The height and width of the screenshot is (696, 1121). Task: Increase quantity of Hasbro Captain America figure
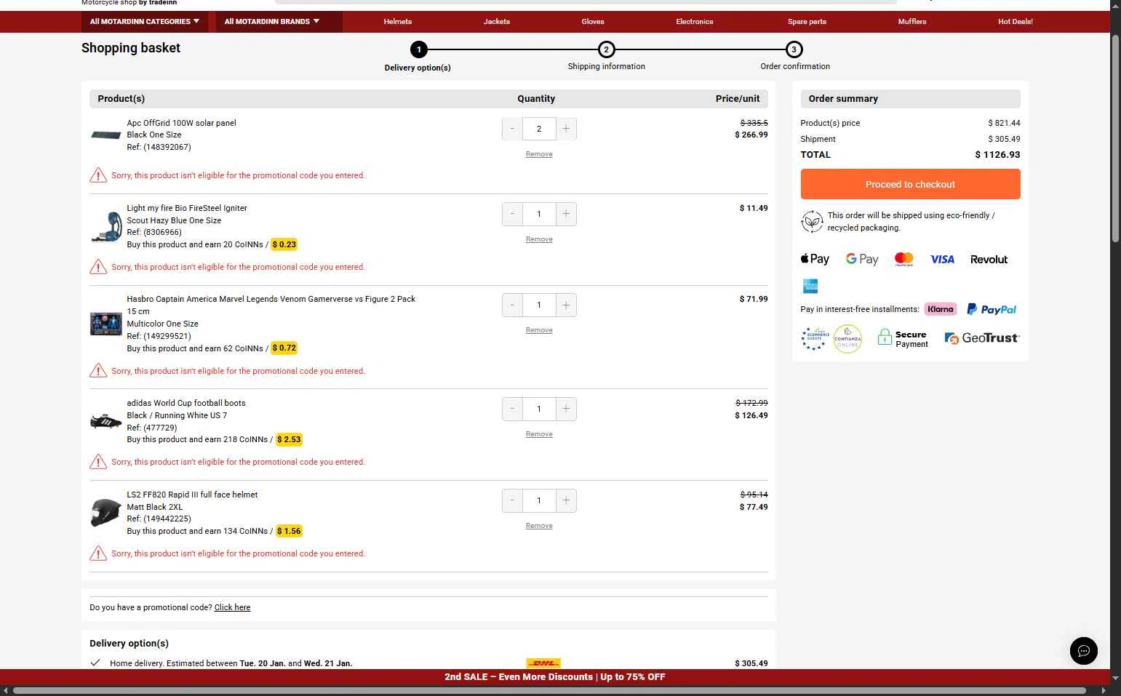566,305
